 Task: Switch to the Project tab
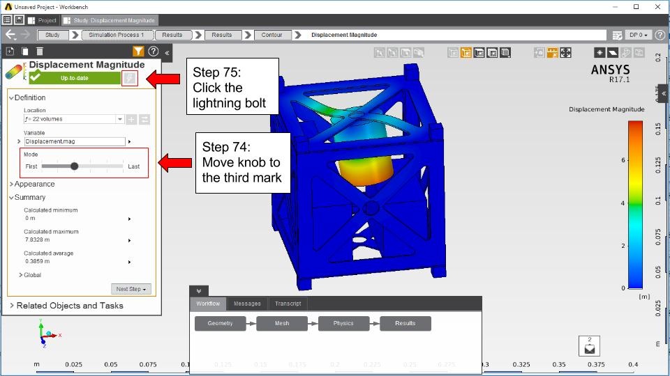pos(42,20)
